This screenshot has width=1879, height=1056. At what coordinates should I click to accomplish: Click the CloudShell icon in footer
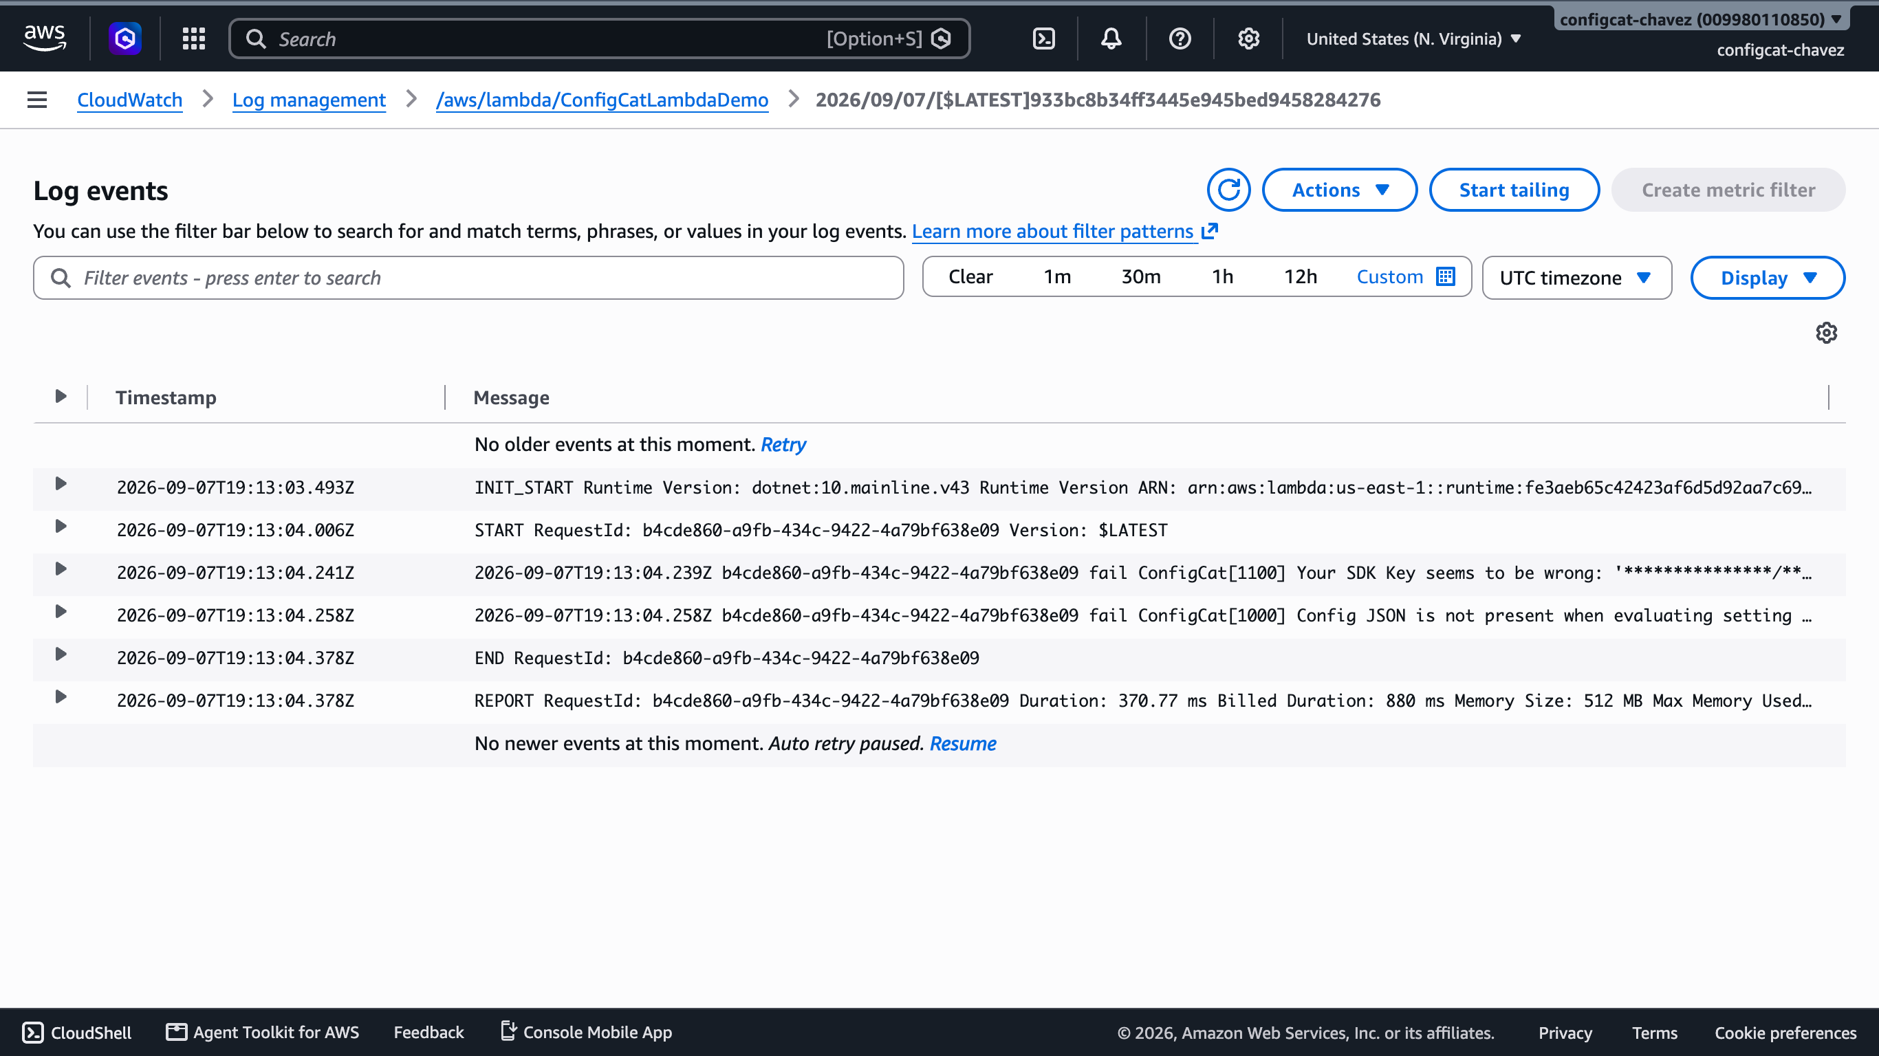(32, 1032)
